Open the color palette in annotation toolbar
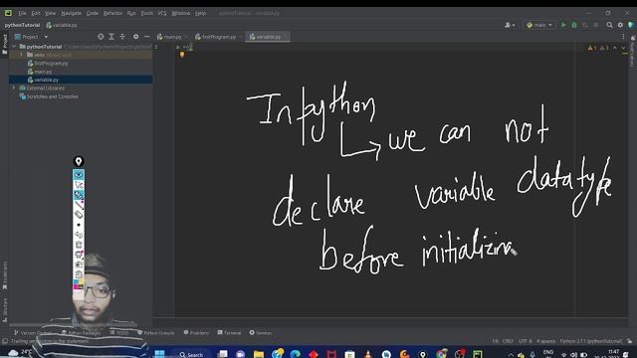This screenshot has width=637, height=358. pos(79,284)
